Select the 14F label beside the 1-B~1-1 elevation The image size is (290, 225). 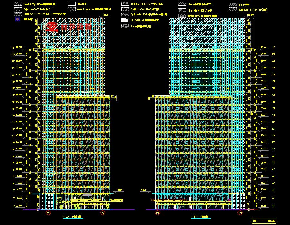click(x=273, y=115)
